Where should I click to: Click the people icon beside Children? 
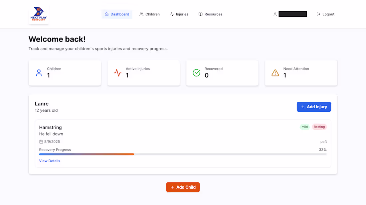click(x=141, y=14)
